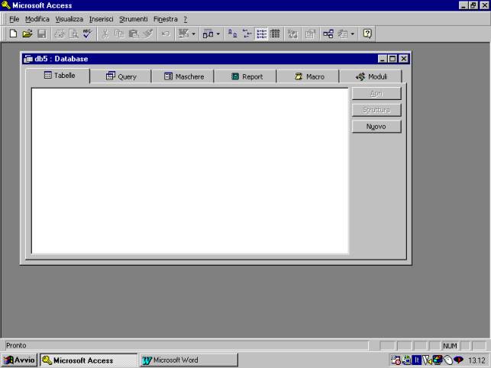The image size is (491, 368).
Task: Close the db5 Database window
Action: [x=404, y=59]
